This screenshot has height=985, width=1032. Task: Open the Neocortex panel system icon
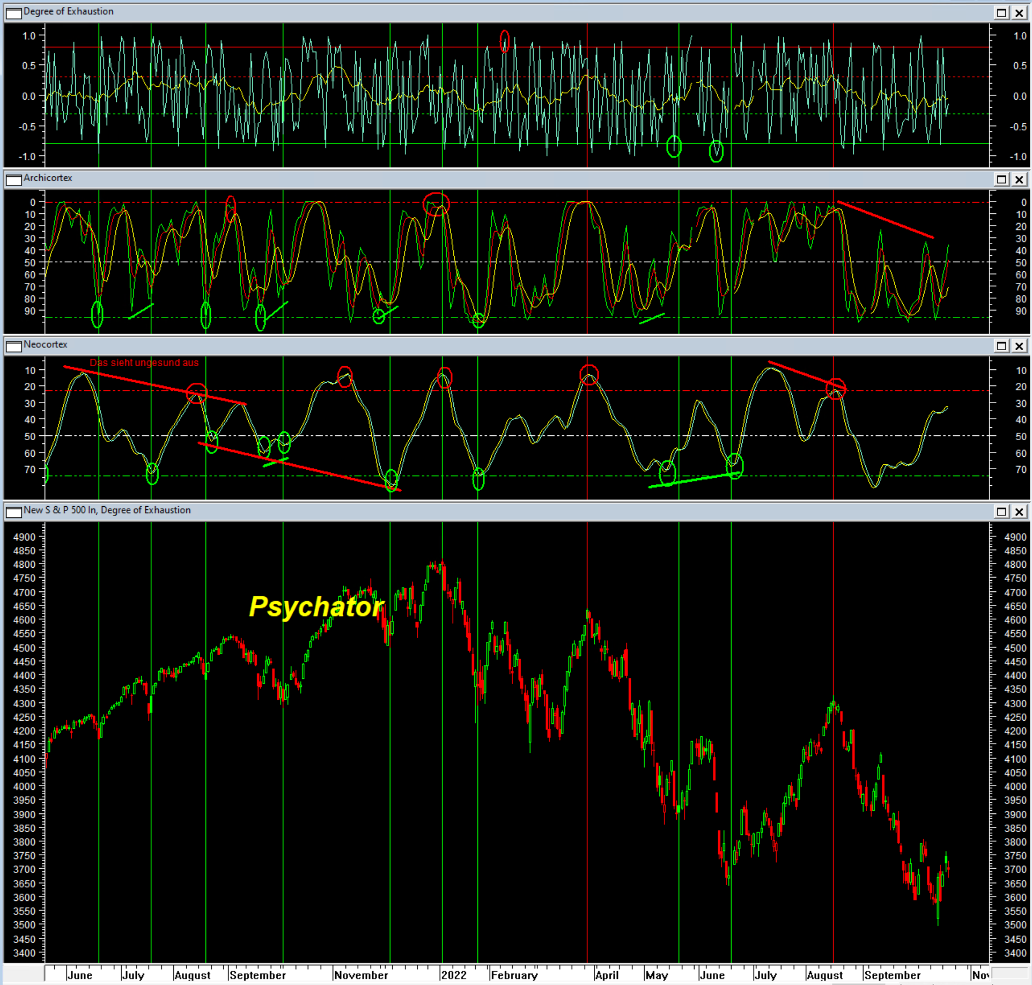point(13,346)
